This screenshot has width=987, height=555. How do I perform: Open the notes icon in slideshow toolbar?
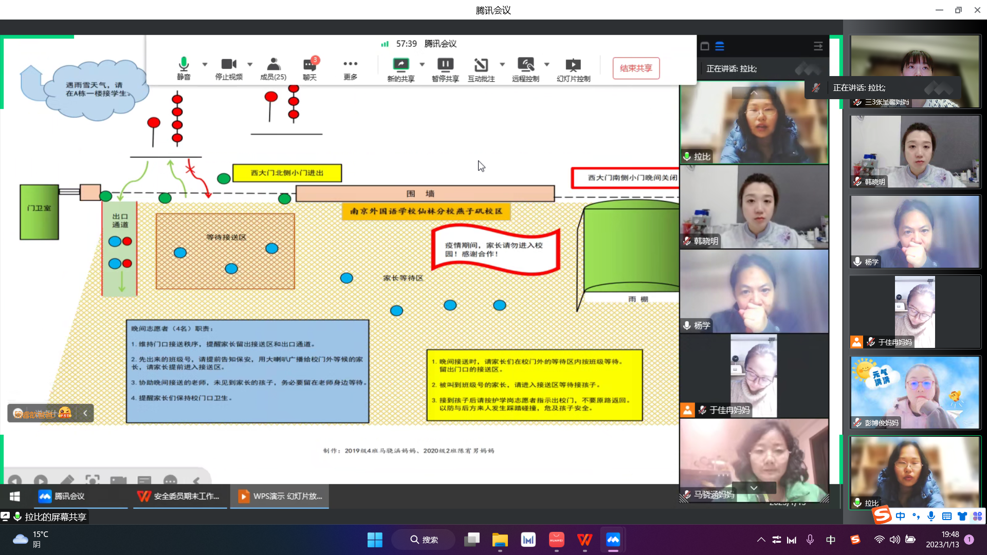(144, 481)
